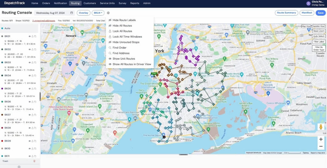This screenshot has height=168, width=327.
Task: Open the BKLN dropdown
Action: (x=98, y=13)
